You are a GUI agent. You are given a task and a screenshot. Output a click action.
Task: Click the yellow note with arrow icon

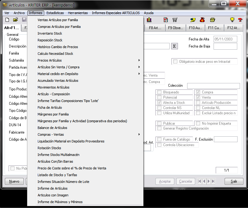point(193,20)
